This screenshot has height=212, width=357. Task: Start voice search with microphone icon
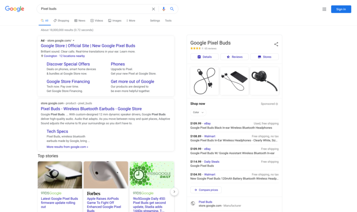(x=164, y=9)
